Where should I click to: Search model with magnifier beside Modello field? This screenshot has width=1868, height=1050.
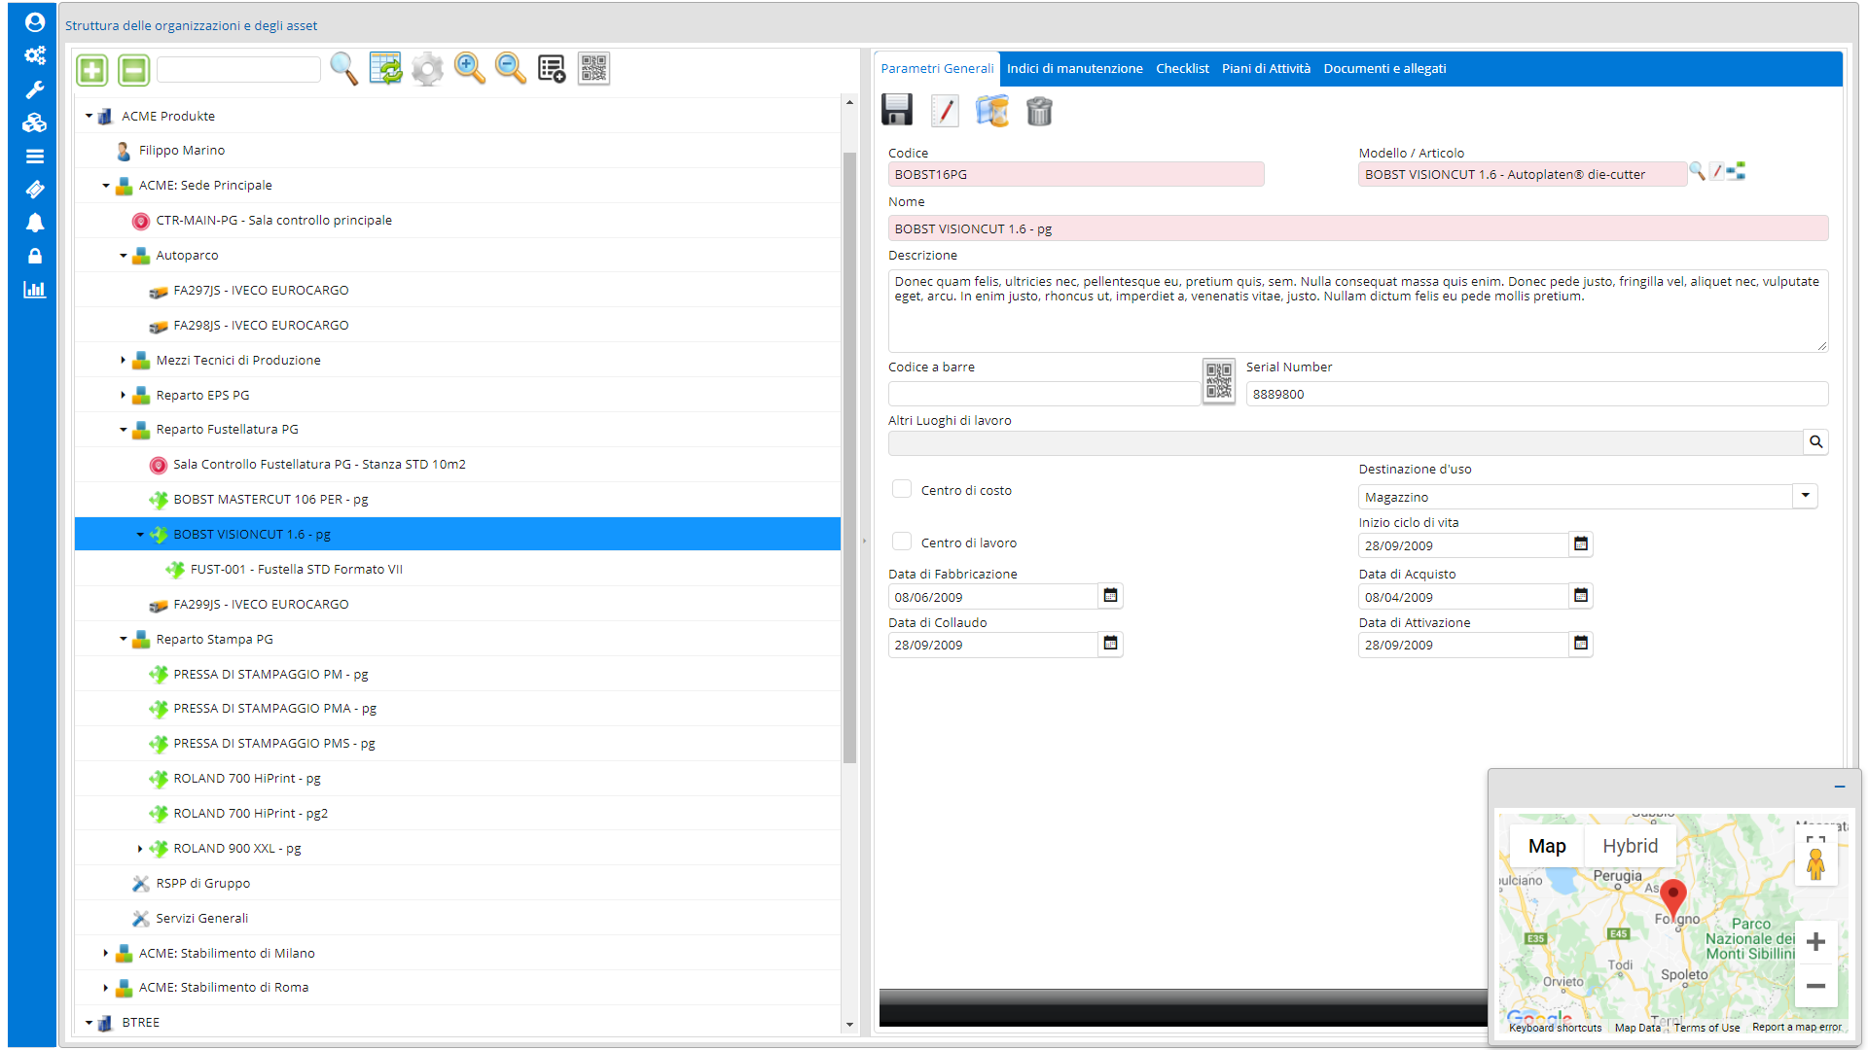[x=1697, y=171]
